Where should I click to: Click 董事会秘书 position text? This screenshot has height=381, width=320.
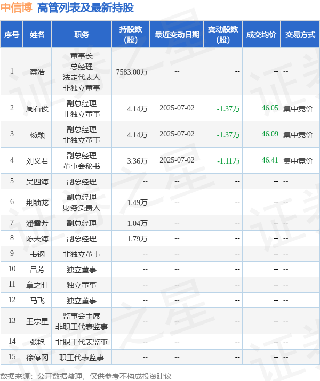[x=82, y=166]
